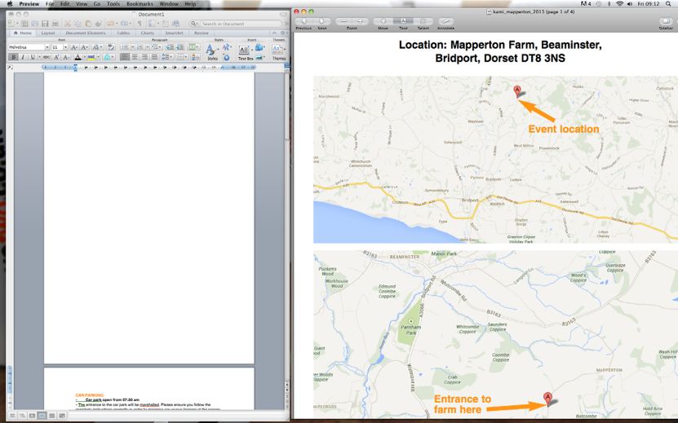This screenshot has width=678, height=423.
Task: Apply subscript formatting in Word ribbon
Action: [x=66, y=57]
